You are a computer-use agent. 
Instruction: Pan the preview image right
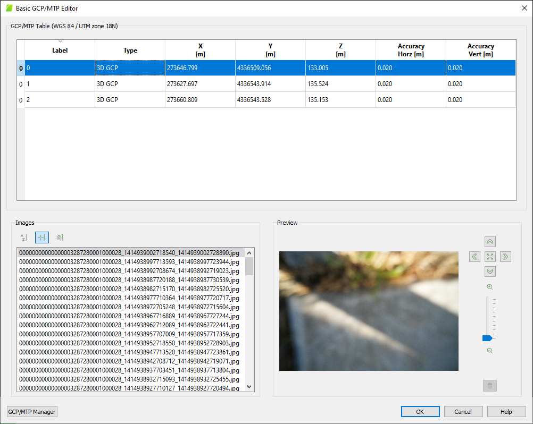(x=505, y=257)
